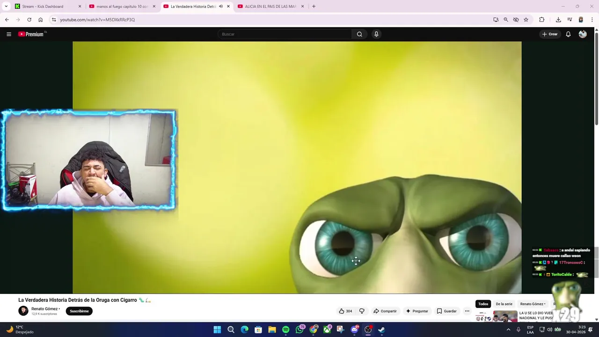
Task: Open media controls music icon
Action: pyautogui.click(x=570, y=20)
